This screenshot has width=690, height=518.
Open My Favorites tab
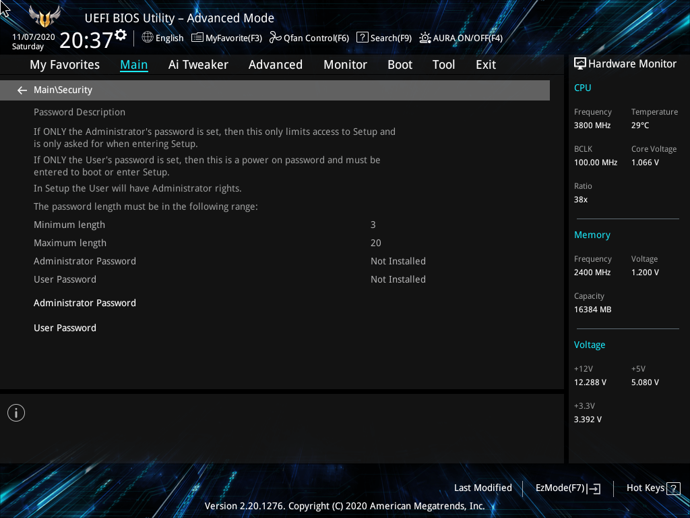[65, 65]
